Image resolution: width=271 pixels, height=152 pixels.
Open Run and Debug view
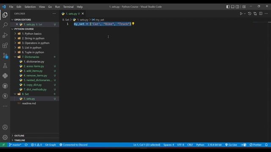[5, 35]
